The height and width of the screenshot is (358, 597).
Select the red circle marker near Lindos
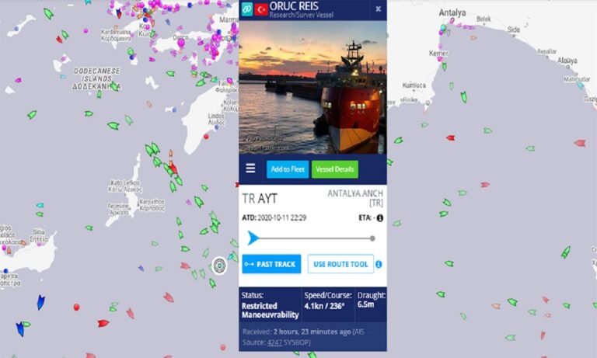tap(206, 137)
